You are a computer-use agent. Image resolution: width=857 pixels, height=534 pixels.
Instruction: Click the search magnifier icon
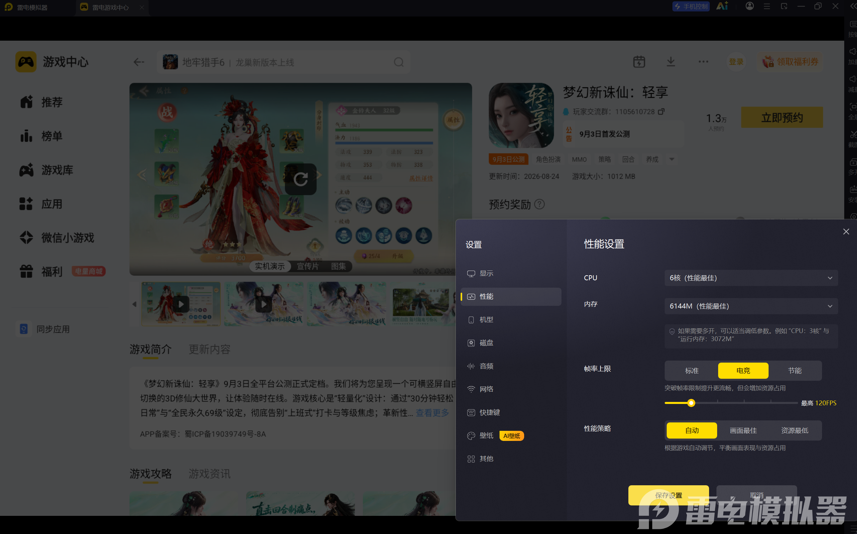398,62
